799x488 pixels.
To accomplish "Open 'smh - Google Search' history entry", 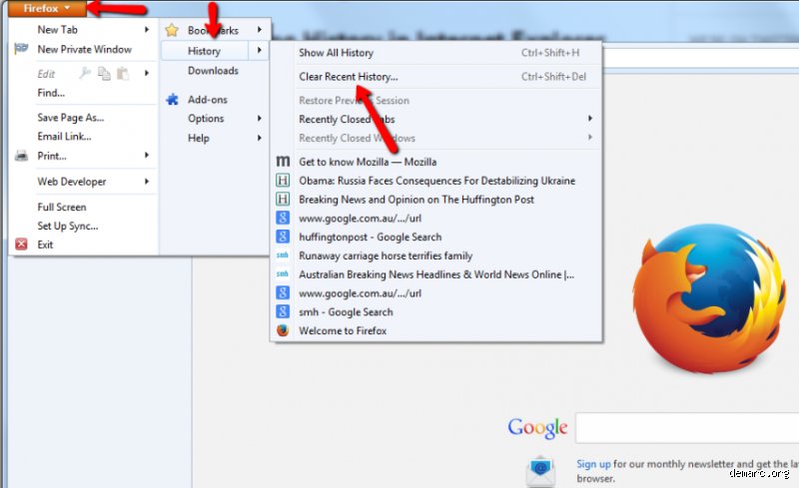I will pyautogui.click(x=346, y=311).
